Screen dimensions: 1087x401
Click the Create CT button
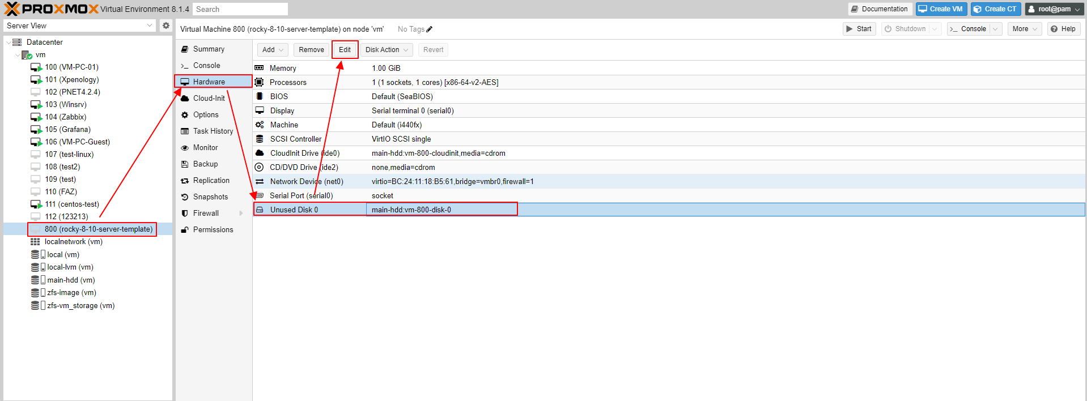coord(996,9)
